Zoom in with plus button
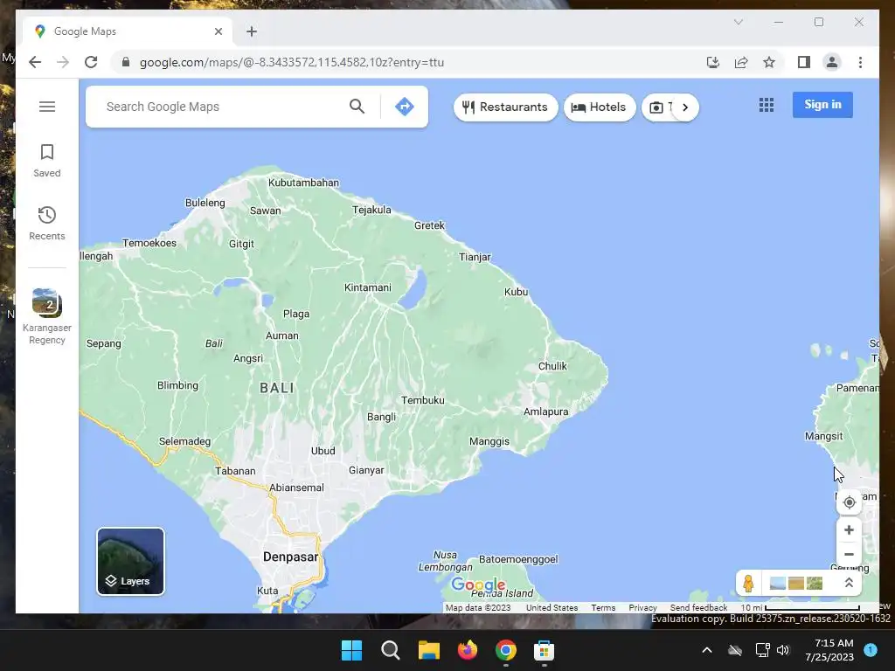The width and height of the screenshot is (895, 671). tap(849, 530)
